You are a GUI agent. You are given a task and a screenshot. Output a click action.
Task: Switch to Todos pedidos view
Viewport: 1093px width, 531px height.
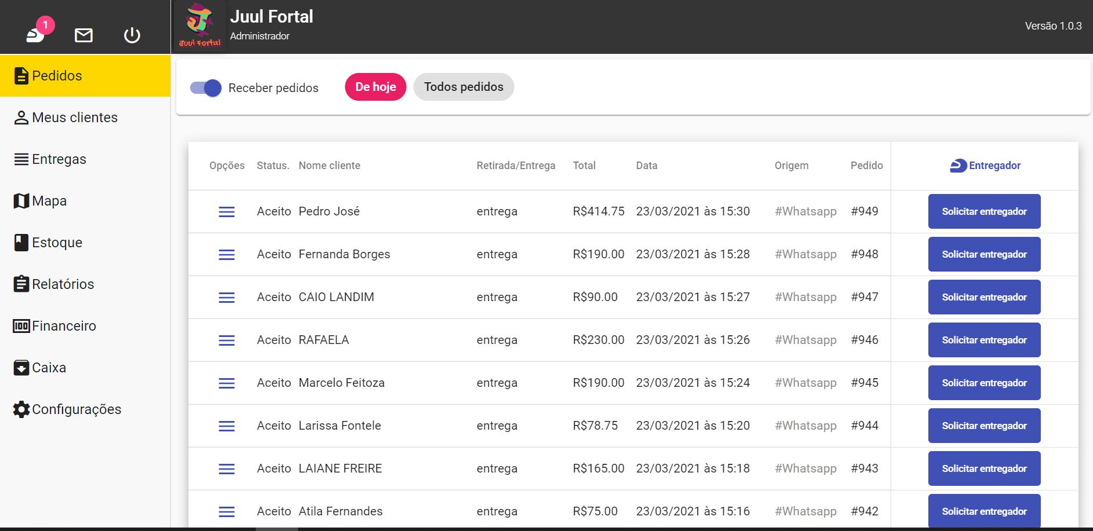(463, 86)
